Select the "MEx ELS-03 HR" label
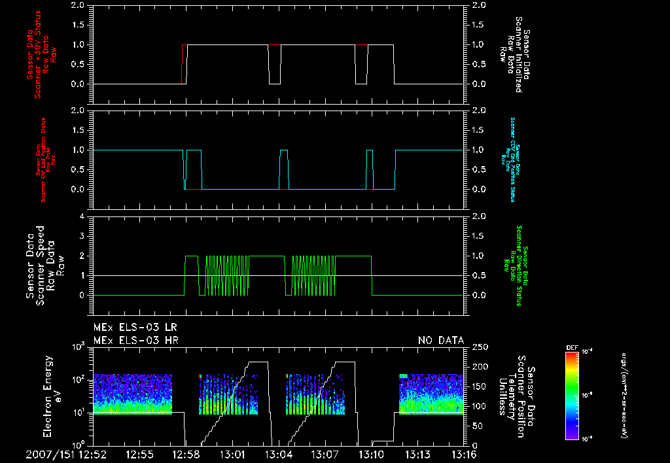This screenshot has width=670, height=463. coord(136,341)
